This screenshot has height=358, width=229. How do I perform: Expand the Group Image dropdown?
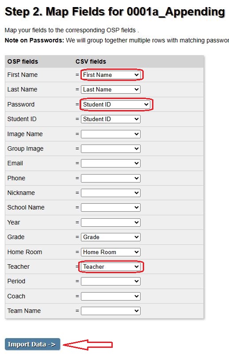point(111,149)
